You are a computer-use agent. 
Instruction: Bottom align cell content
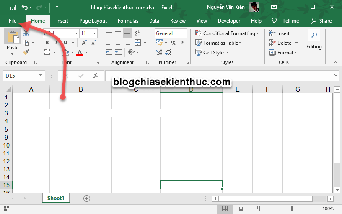coord(127,33)
